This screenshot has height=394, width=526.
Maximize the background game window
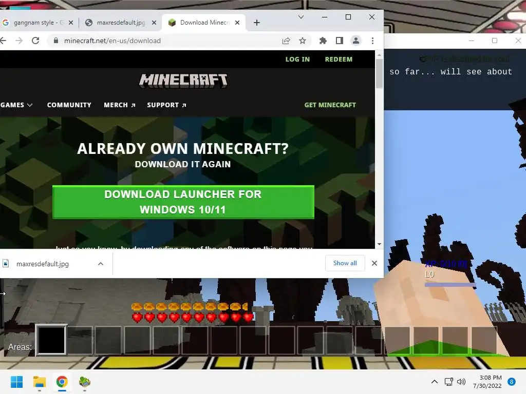pos(495,41)
